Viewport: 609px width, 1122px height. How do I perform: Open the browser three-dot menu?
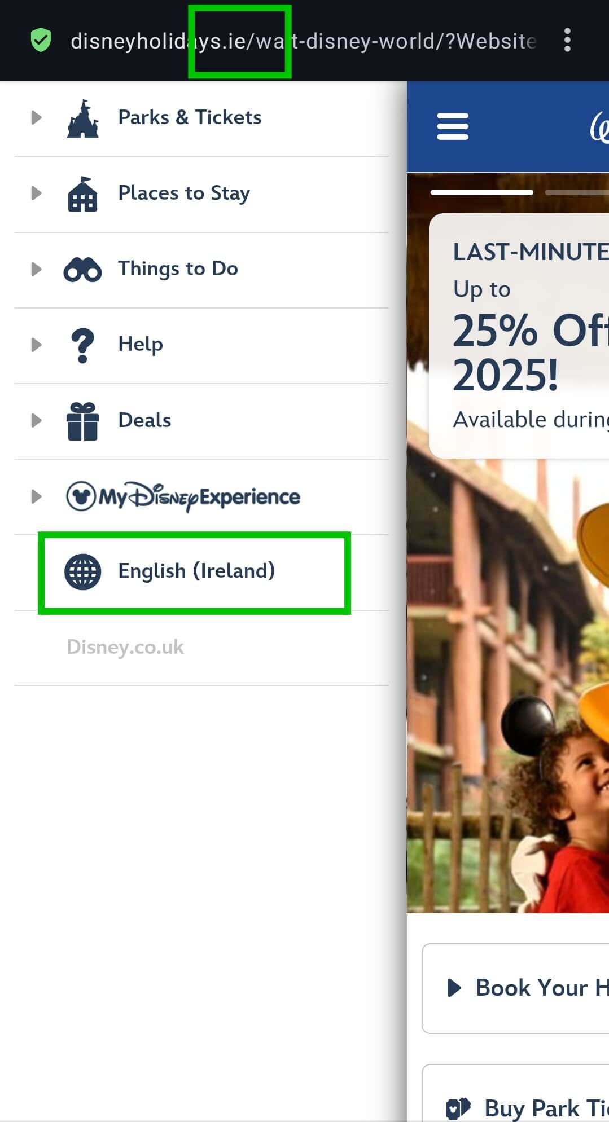click(x=568, y=41)
